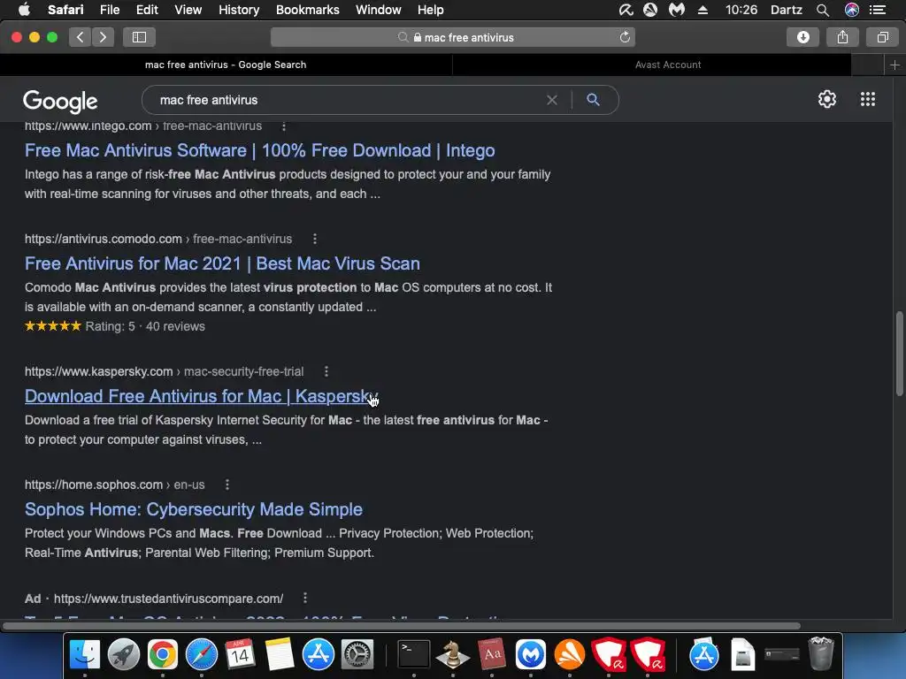Open the bold Safari app menu
This screenshot has width=906, height=679.
coord(65,10)
